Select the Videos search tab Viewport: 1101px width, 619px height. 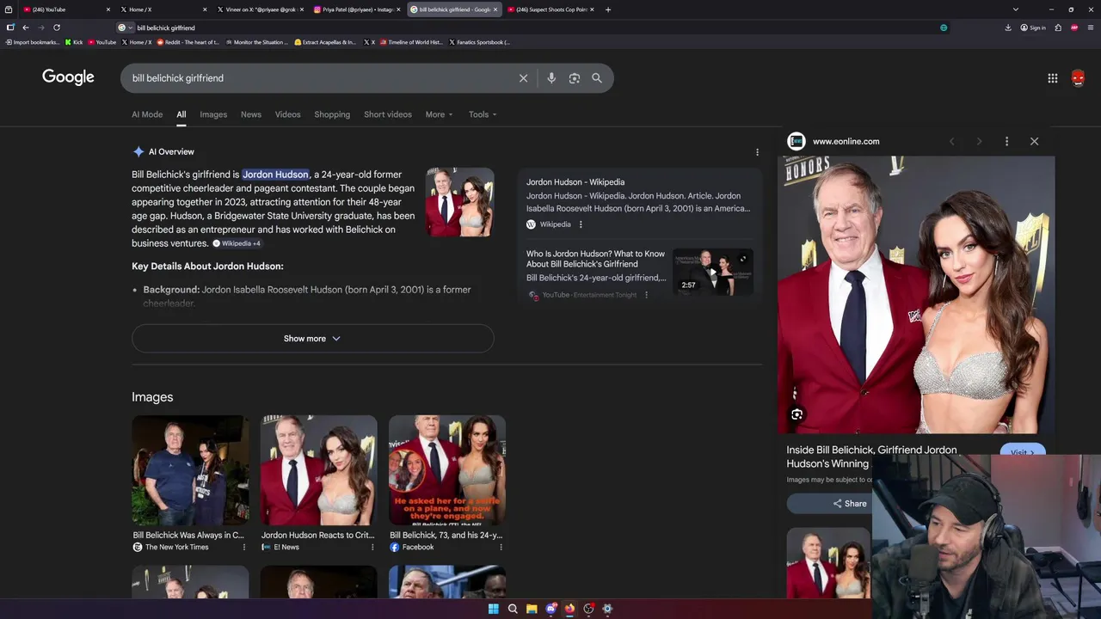(x=288, y=114)
